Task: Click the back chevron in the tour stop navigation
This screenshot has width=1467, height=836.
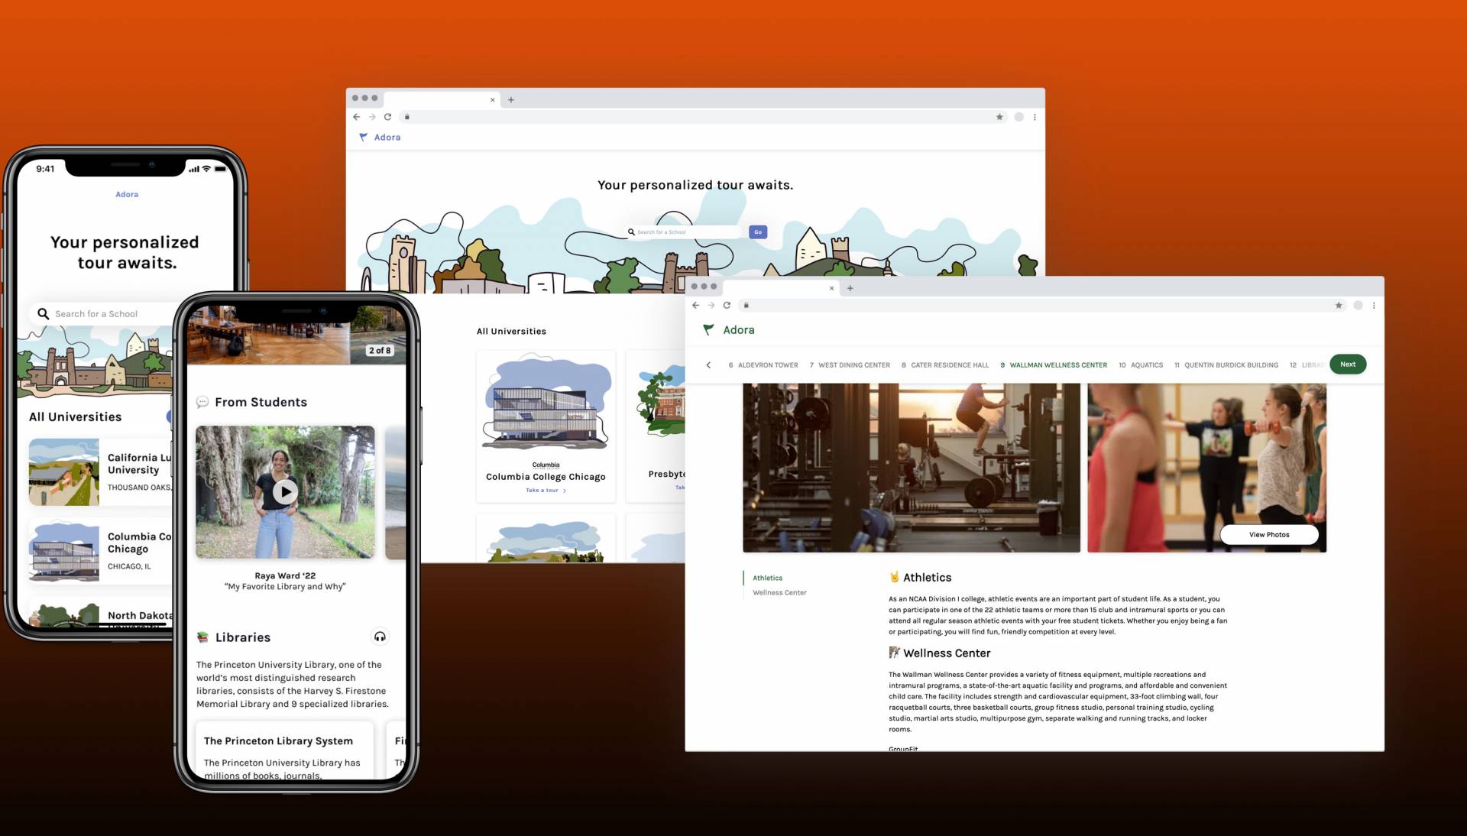Action: click(x=708, y=365)
